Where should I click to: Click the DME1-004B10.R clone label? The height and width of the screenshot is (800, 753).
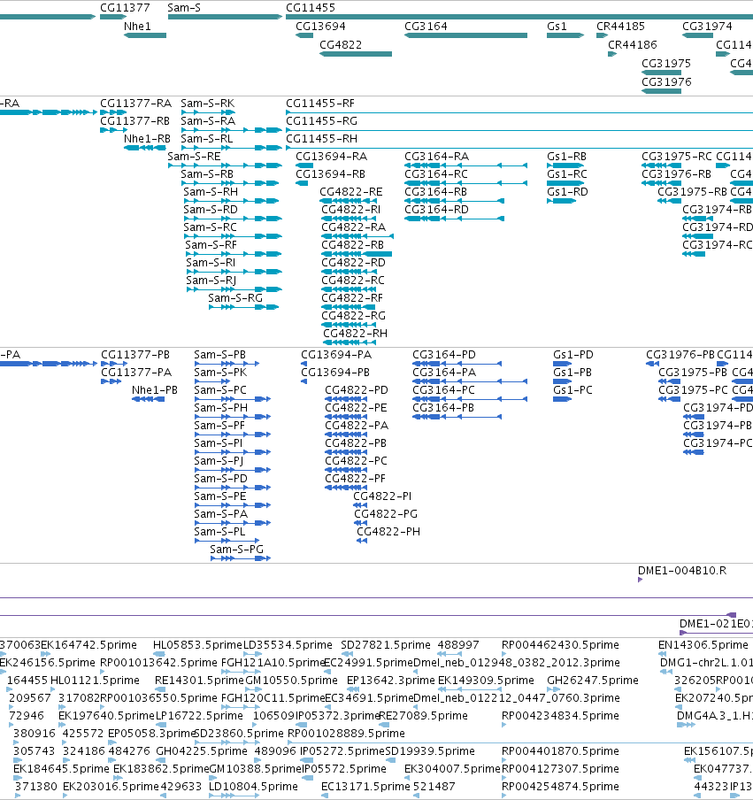click(682, 571)
